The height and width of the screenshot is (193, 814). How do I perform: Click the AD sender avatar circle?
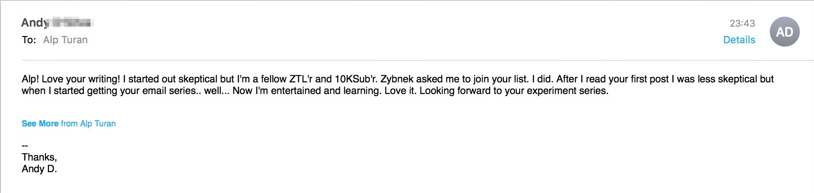(784, 32)
